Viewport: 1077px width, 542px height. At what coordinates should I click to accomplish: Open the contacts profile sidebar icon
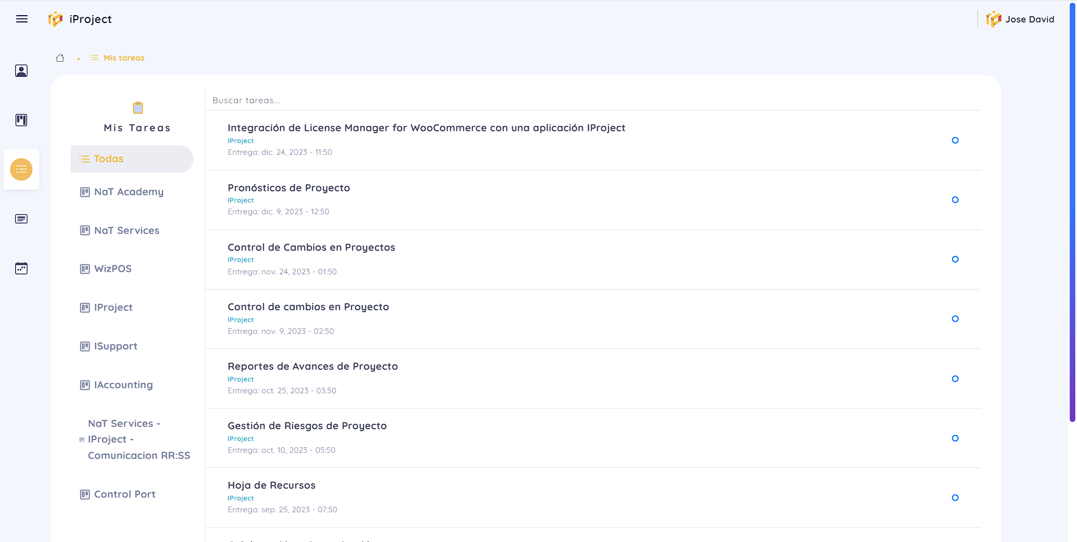point(21,71)
